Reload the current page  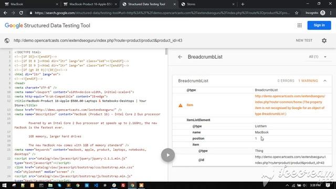(x=21, y=13)
